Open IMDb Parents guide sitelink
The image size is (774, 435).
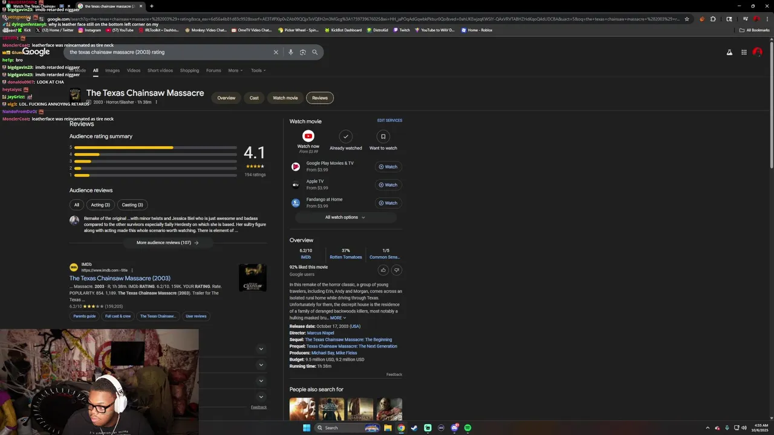pyautogui.click(x=85, y=316)
